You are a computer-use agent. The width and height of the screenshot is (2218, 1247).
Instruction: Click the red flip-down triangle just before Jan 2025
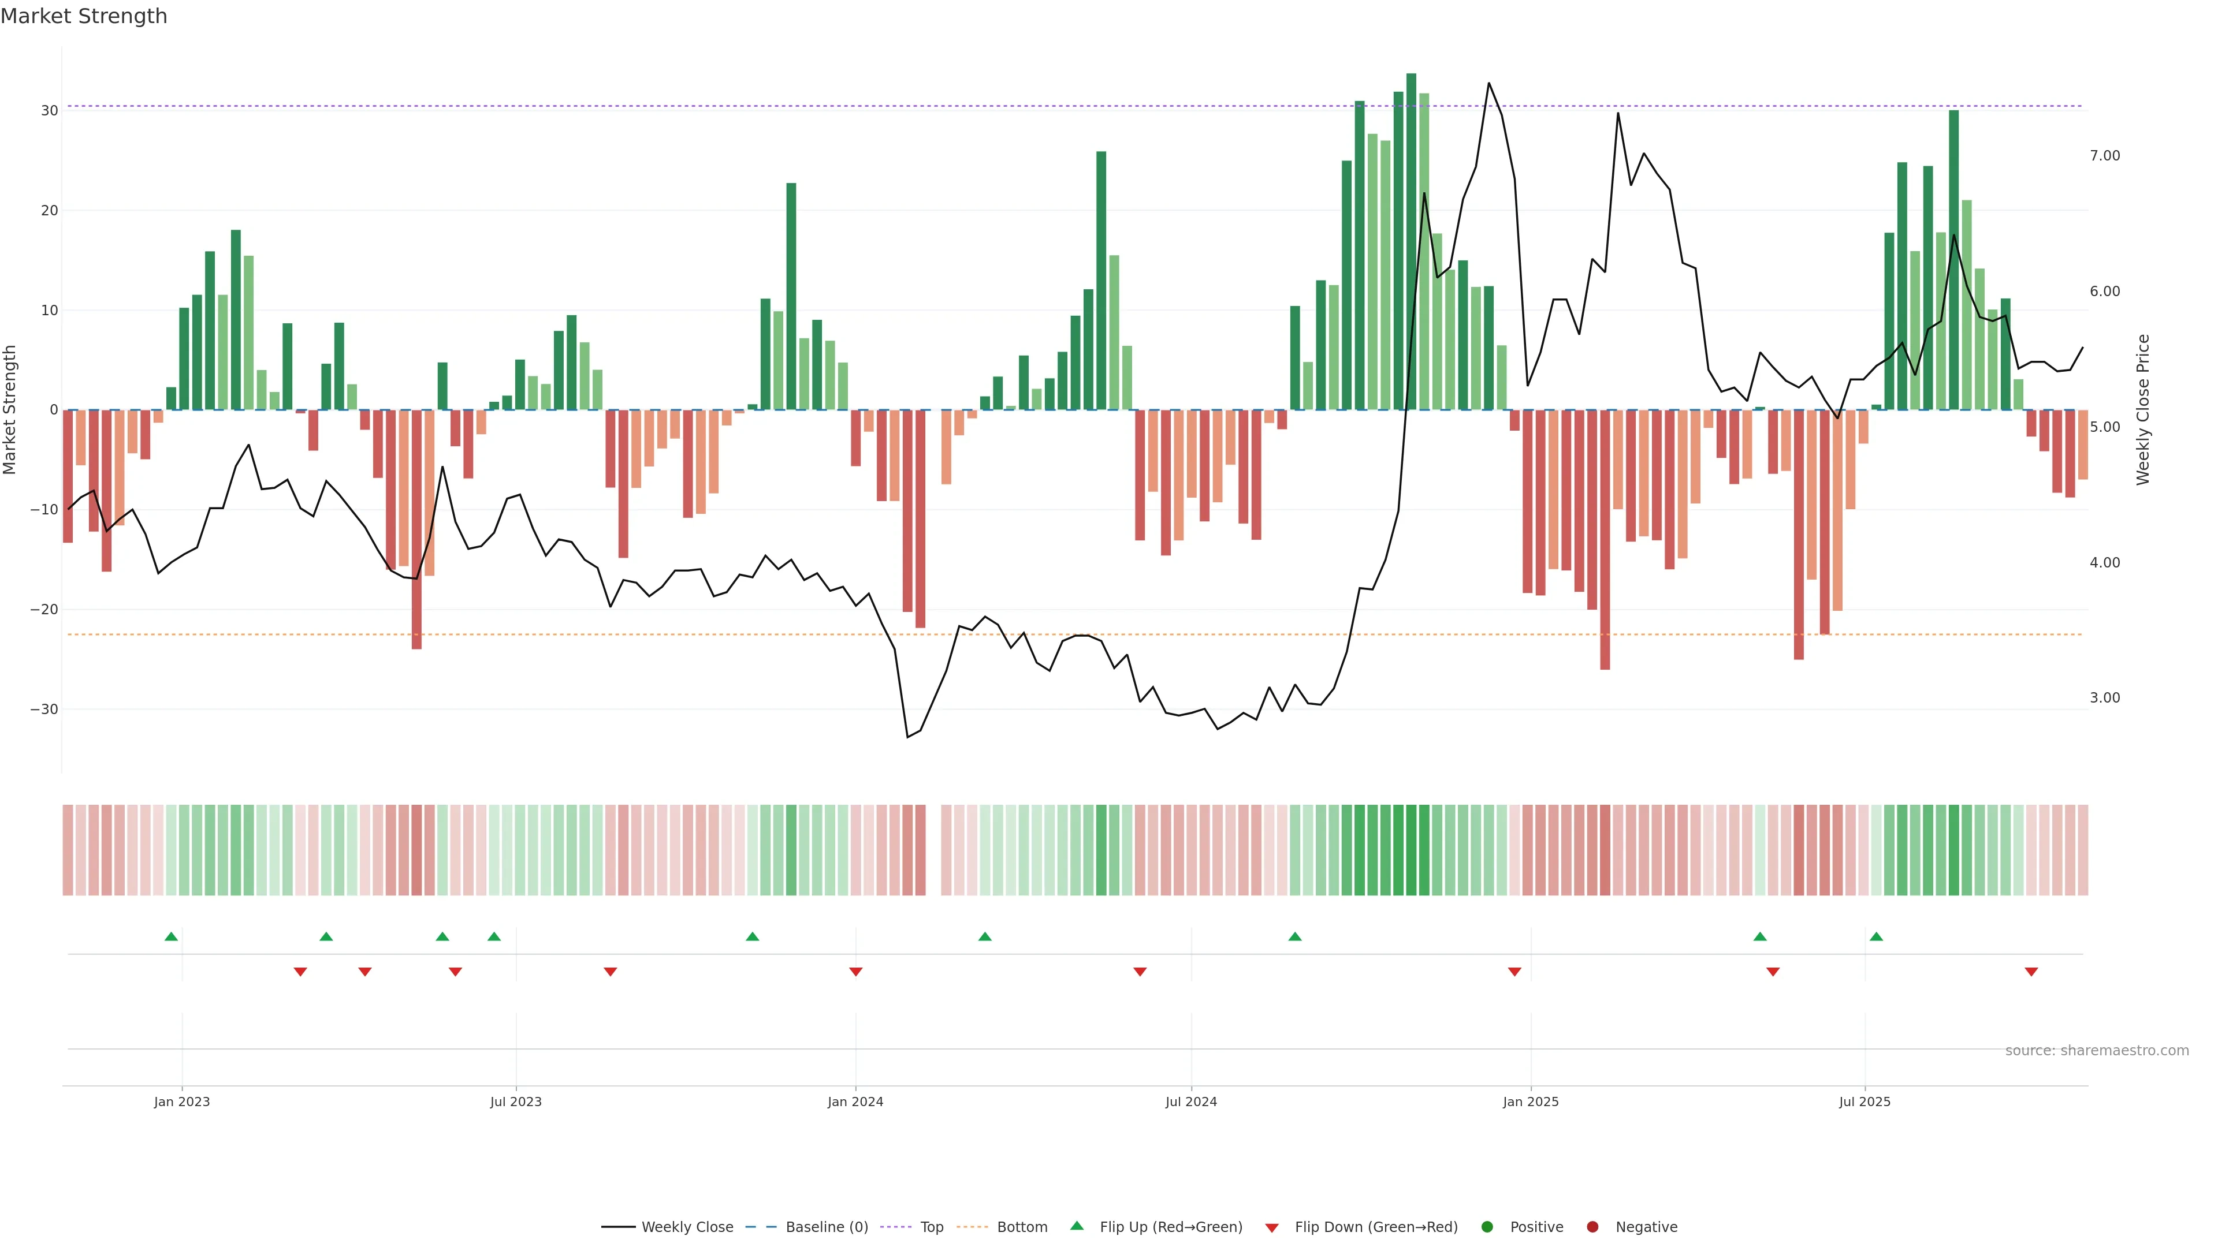[1514, 972]
